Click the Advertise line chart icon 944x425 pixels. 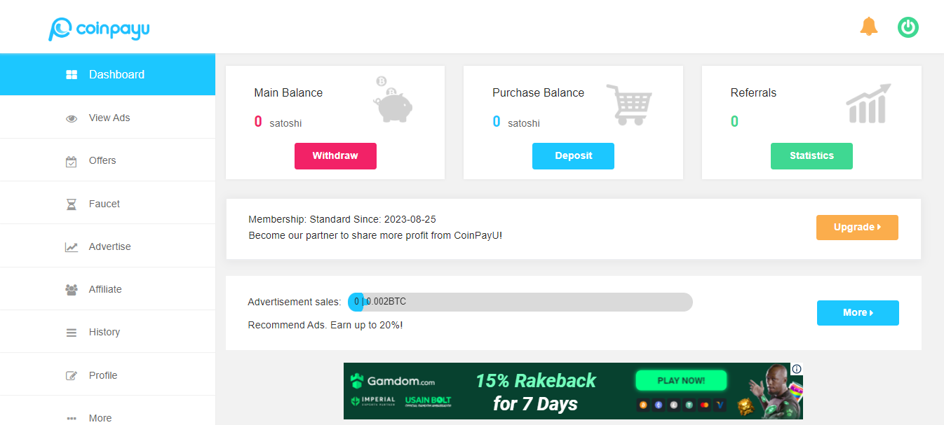(x=71, y=246)
